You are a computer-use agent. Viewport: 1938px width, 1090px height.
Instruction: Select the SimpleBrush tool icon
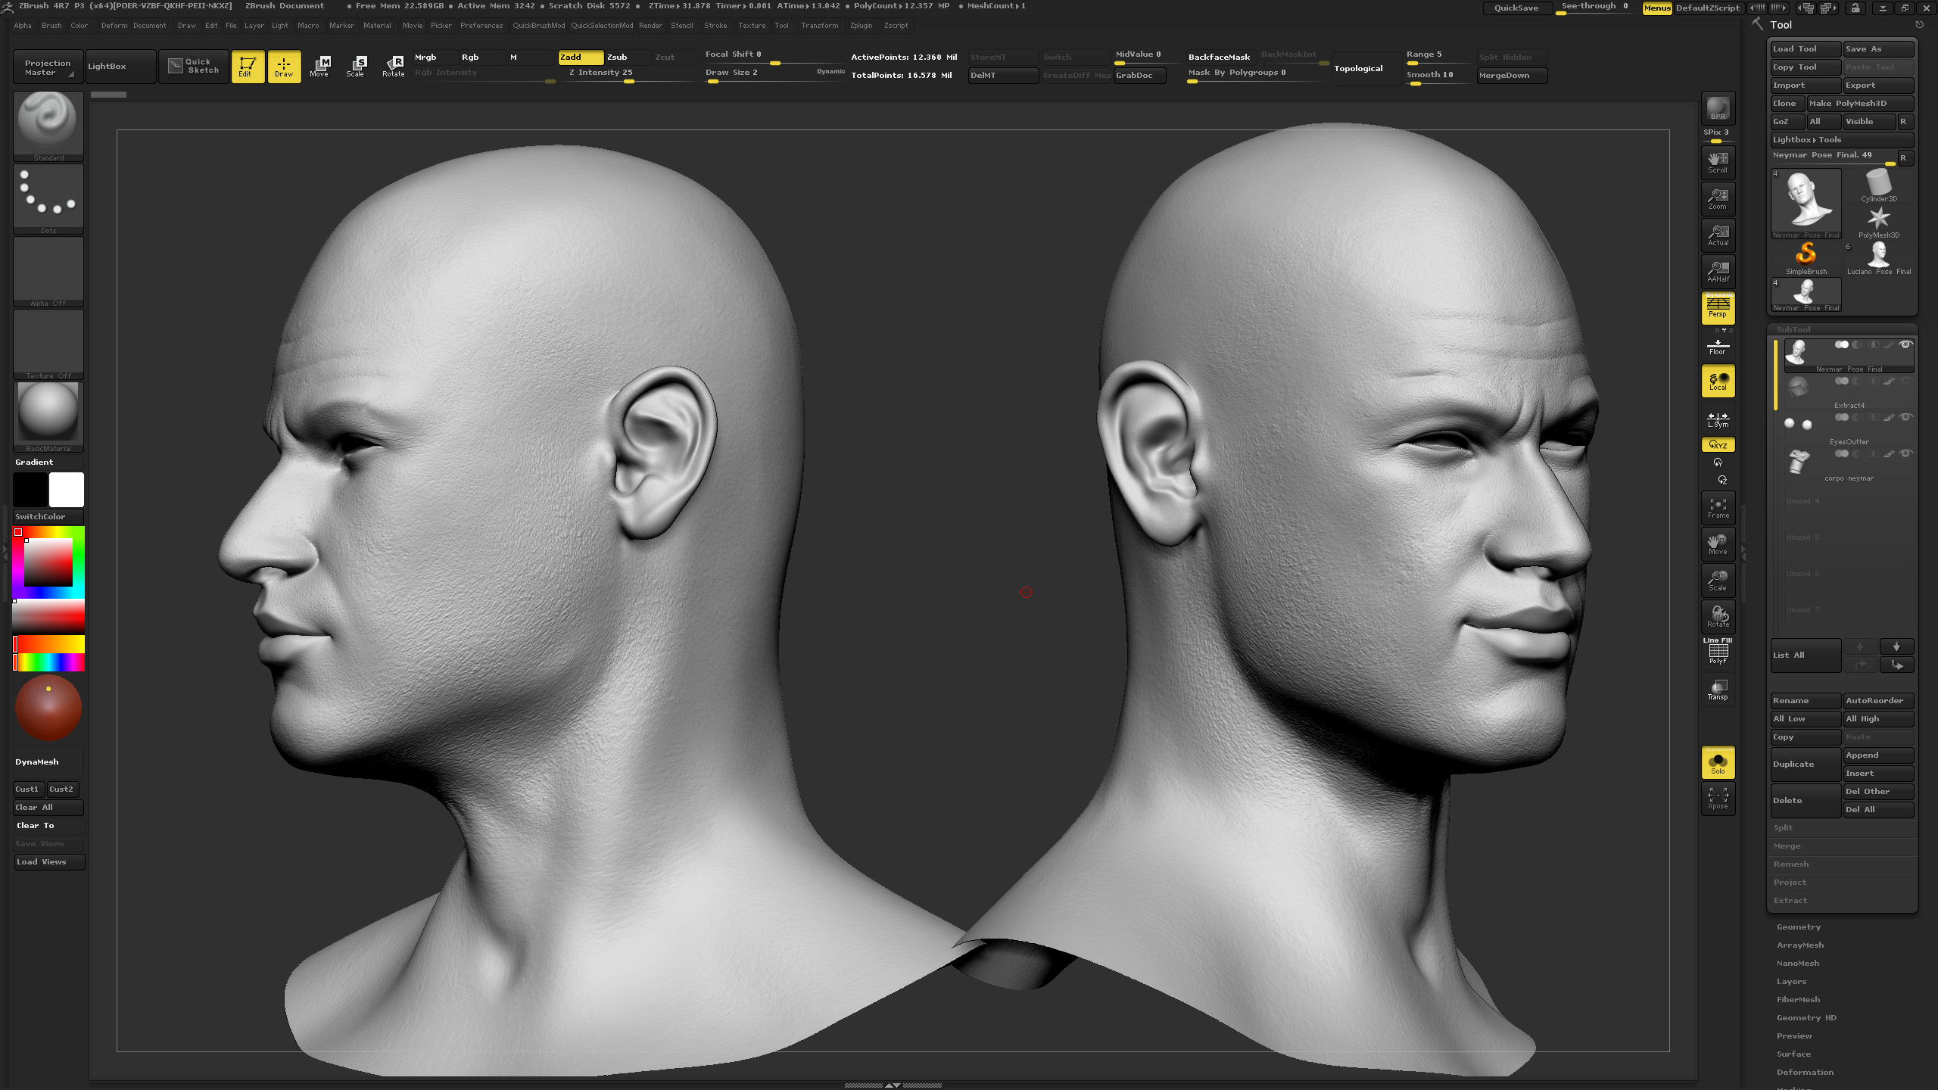pyautogui.click(x=1806, y=258)
